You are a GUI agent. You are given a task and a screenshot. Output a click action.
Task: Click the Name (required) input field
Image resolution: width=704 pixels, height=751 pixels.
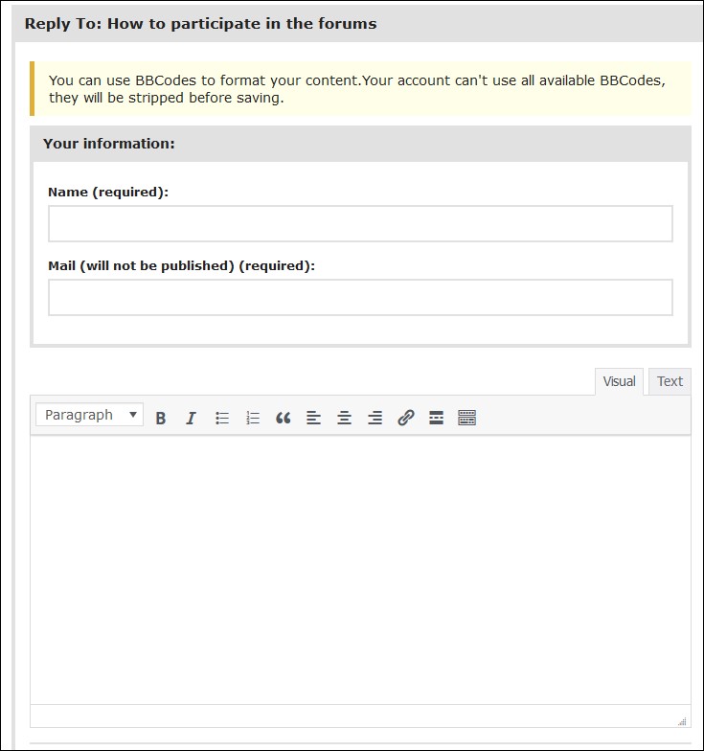[360, 224]
